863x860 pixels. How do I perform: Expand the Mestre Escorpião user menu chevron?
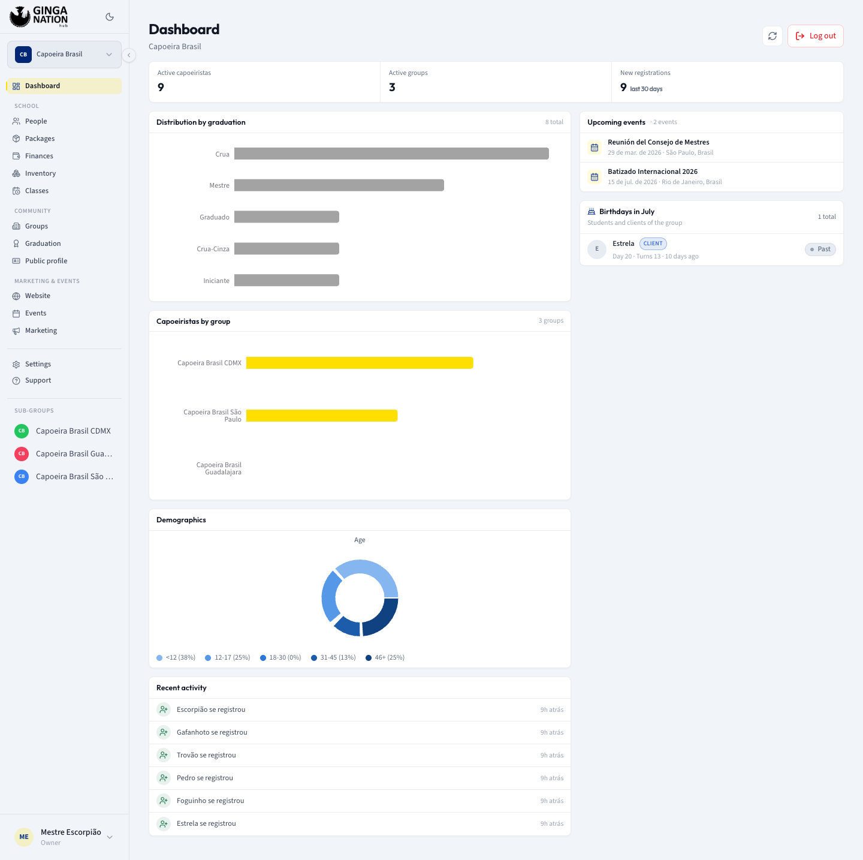tap(110, 837)
